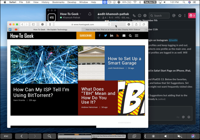
Task: Open the RSS feed icon
Action: [118, 35]
